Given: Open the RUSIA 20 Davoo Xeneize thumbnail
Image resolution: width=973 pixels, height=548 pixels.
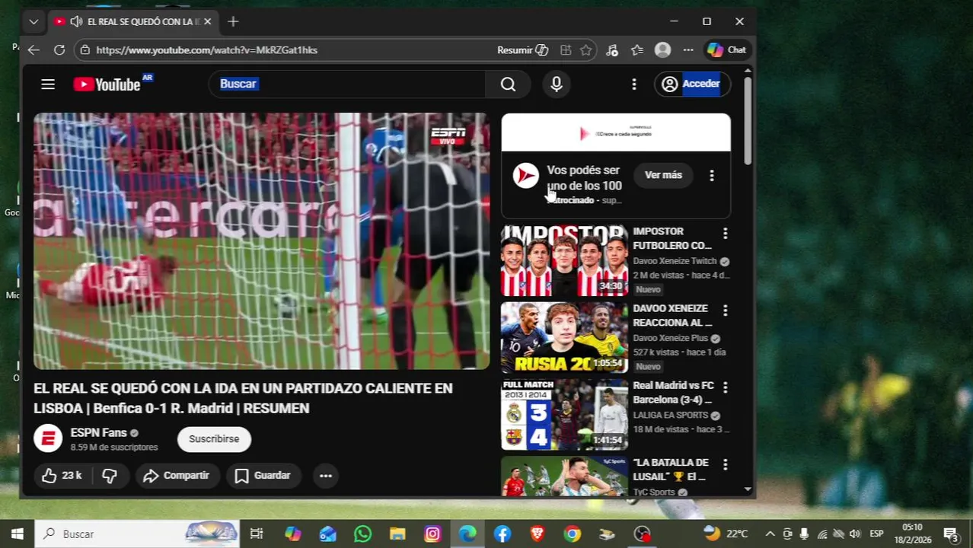Looking at the screenshot, I should [564, 338].
